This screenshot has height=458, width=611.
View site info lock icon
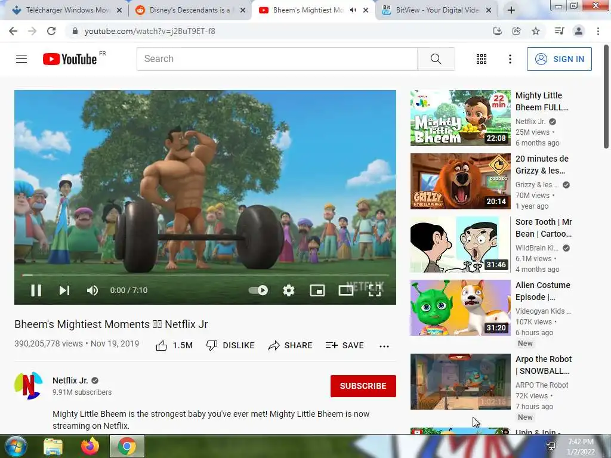(75, 31)
